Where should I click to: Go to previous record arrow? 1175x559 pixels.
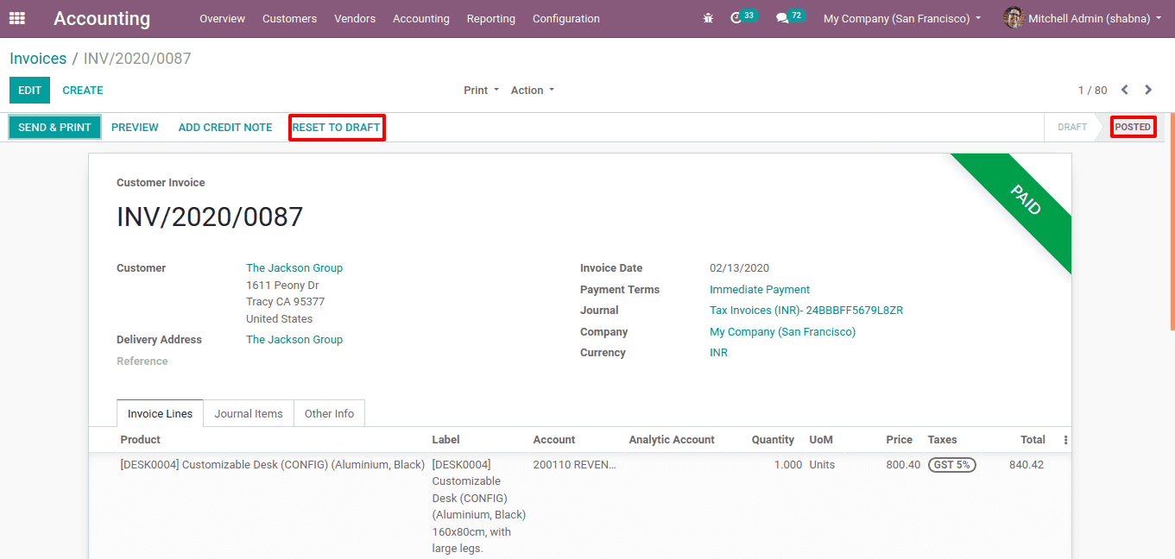(1125, 90)
